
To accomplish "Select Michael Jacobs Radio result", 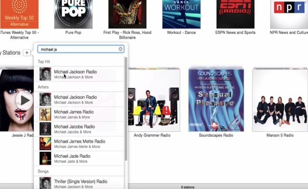I will coord(79,129).
